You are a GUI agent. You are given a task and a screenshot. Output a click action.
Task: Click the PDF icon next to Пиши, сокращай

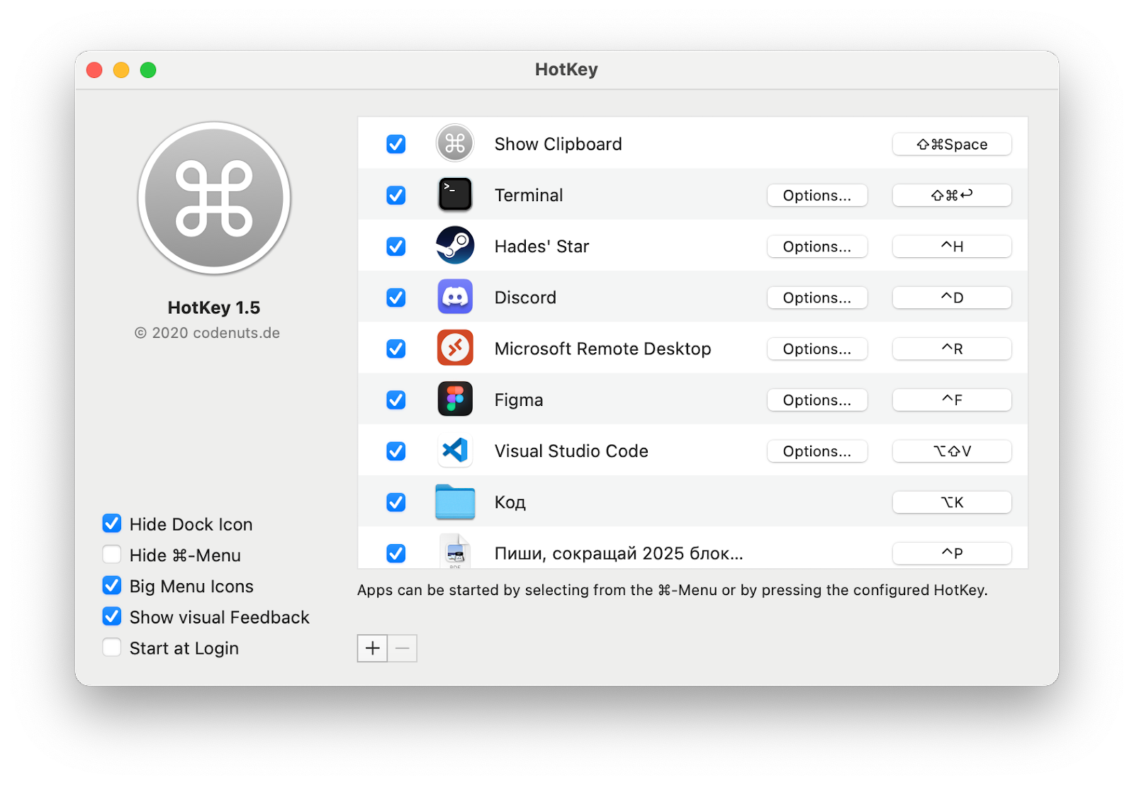coord(455,553)
